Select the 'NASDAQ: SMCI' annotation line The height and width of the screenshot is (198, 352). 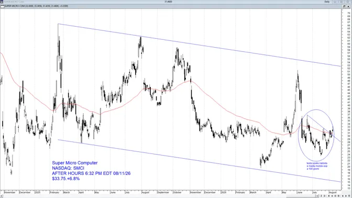[x=68, y=168]
